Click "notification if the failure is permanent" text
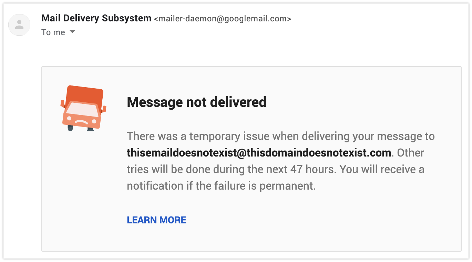The width and height of the screenshot is (472, 262). tap(221, 186)
